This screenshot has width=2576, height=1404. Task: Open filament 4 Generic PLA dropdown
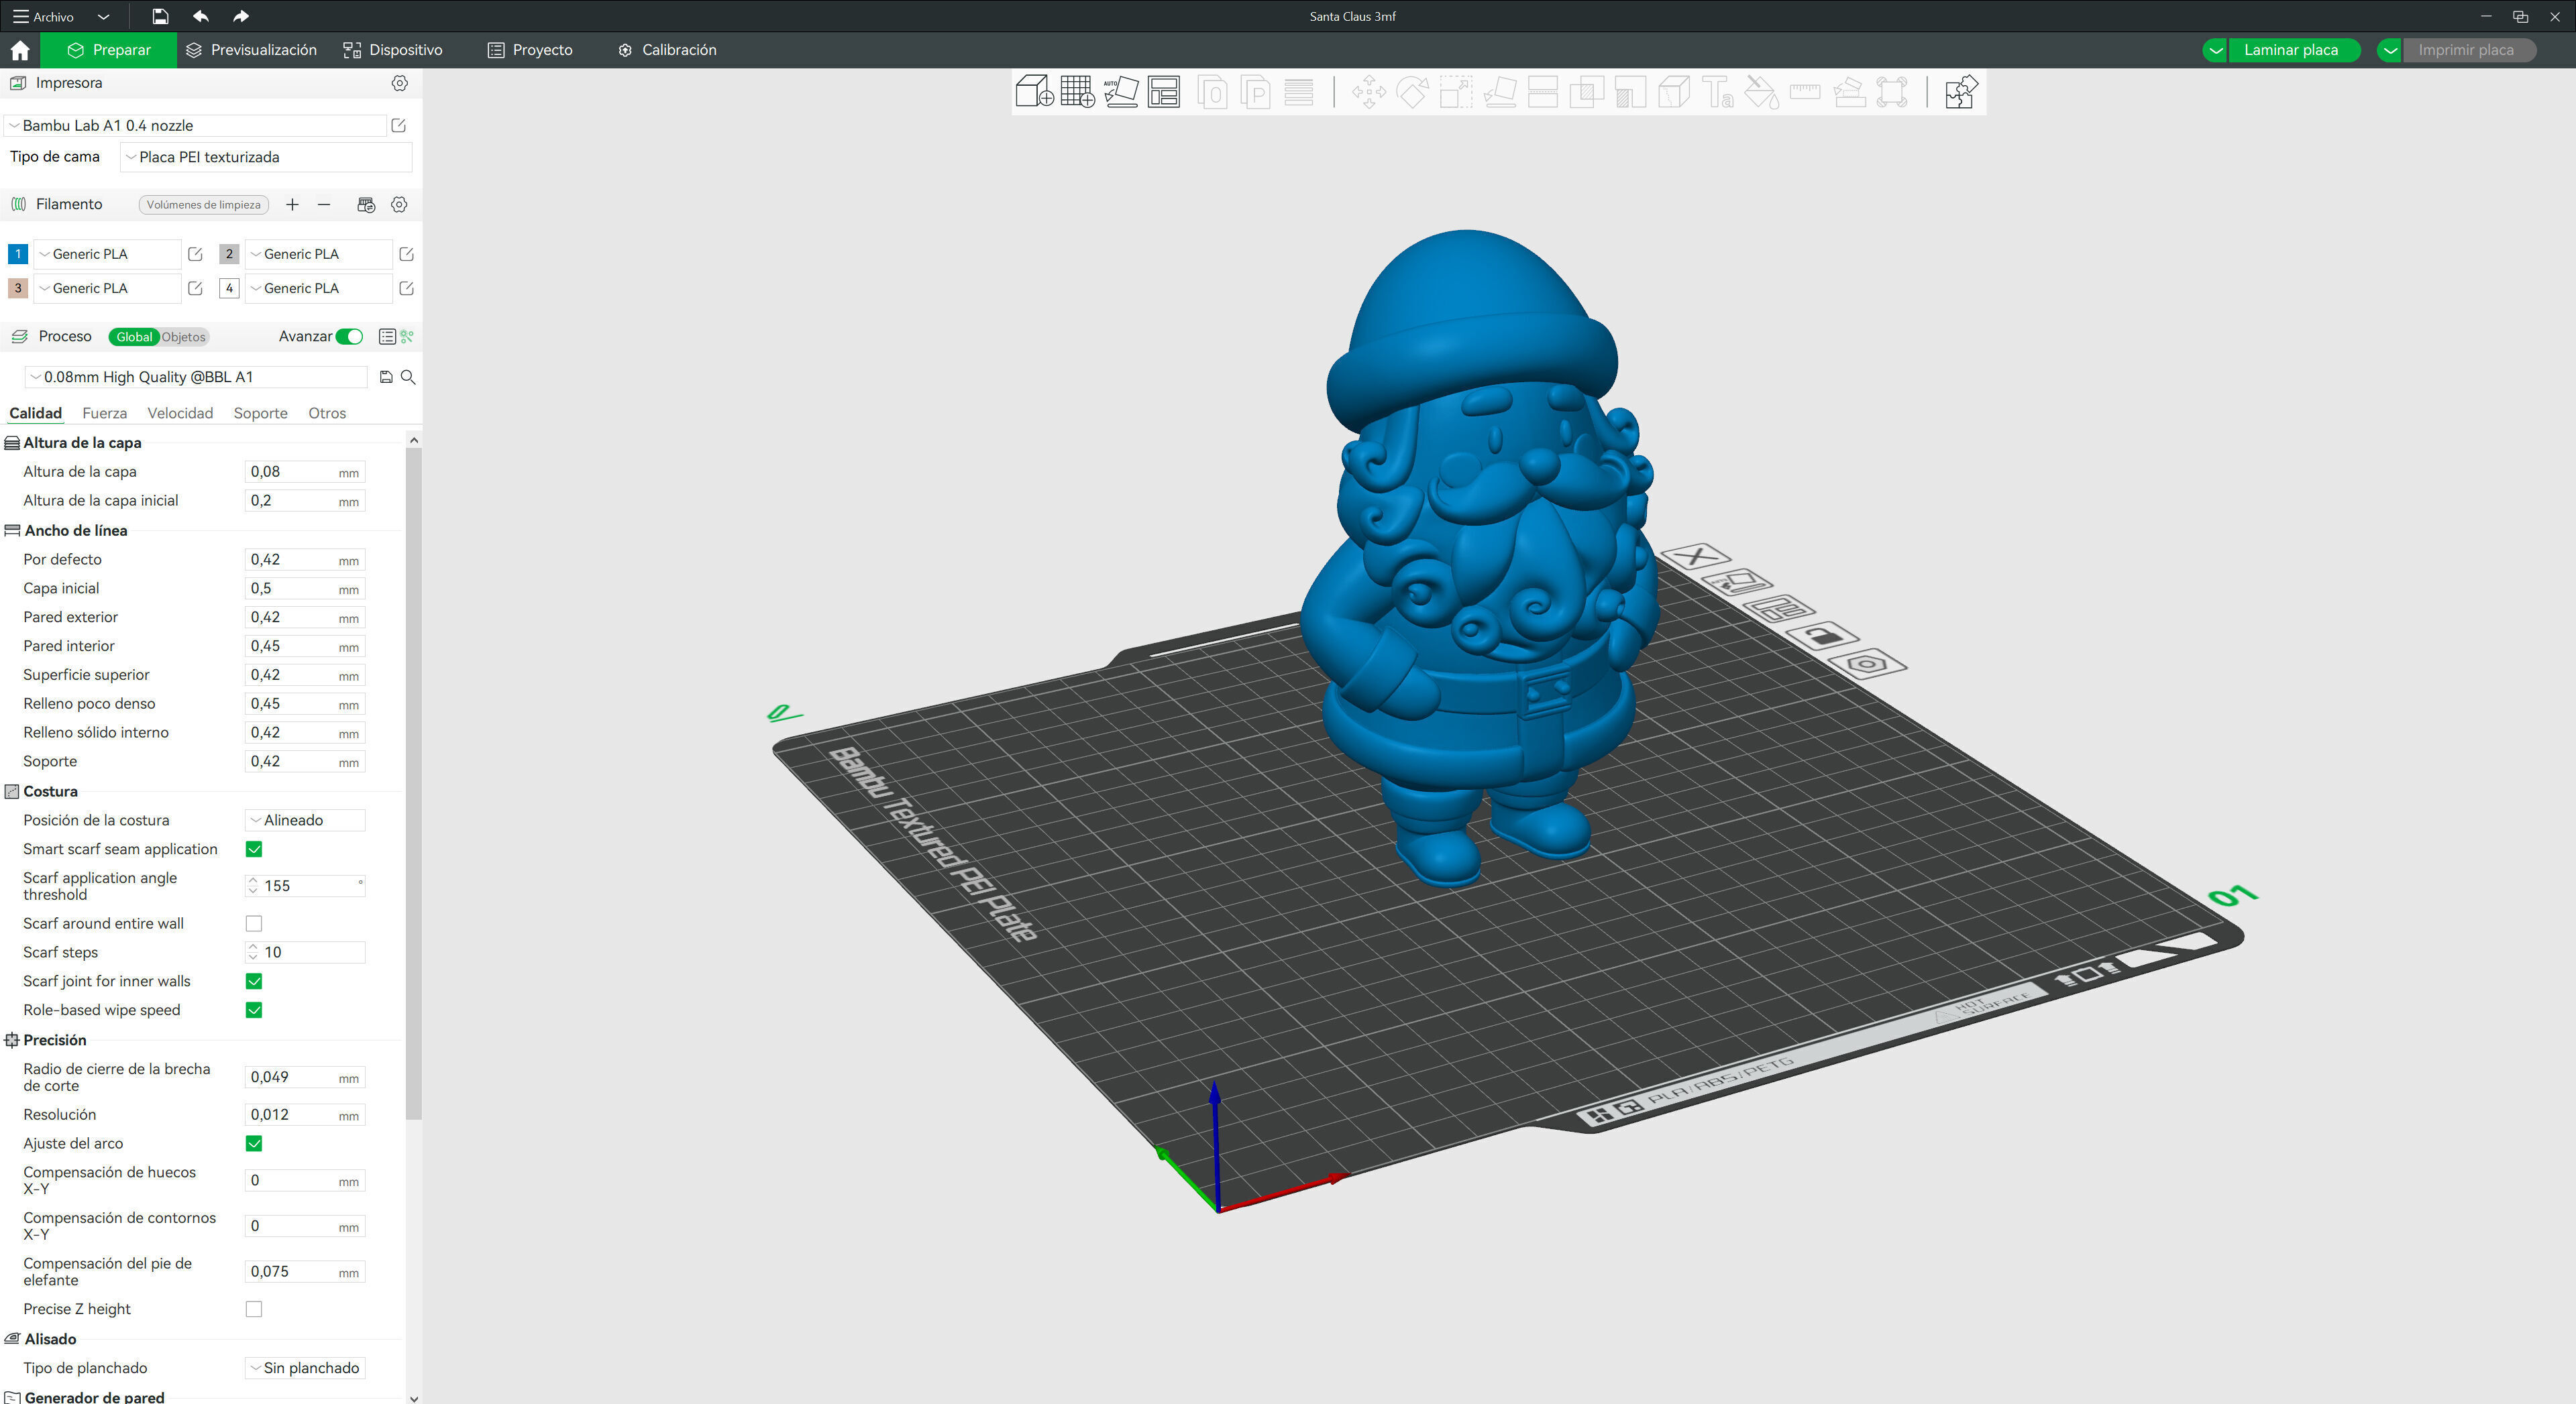(319, 289)
